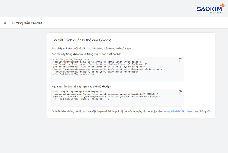Click the line 'Dán mã này trong <head>'
The height and width of the screenshot is (153, 228).
(x=86, y=54)
